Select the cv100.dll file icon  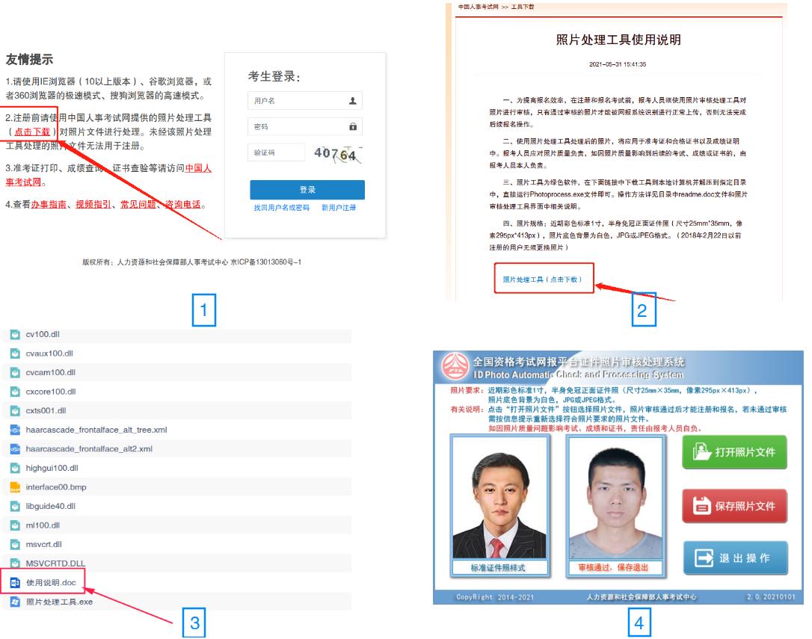[15, 335]
